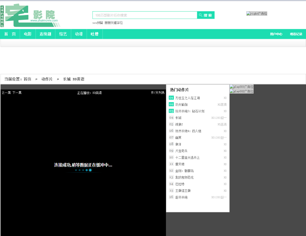Open movie 功夫瑜伽
Screen dimensions: 306x236
tap(181, 105)
